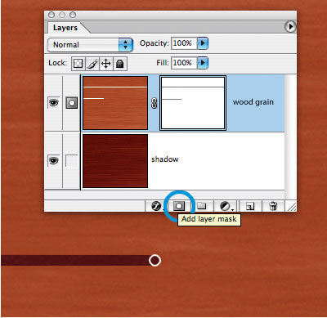Open the Fill slider arrow
The width and height of the screenshot is (327, 318).
(203, 63)
